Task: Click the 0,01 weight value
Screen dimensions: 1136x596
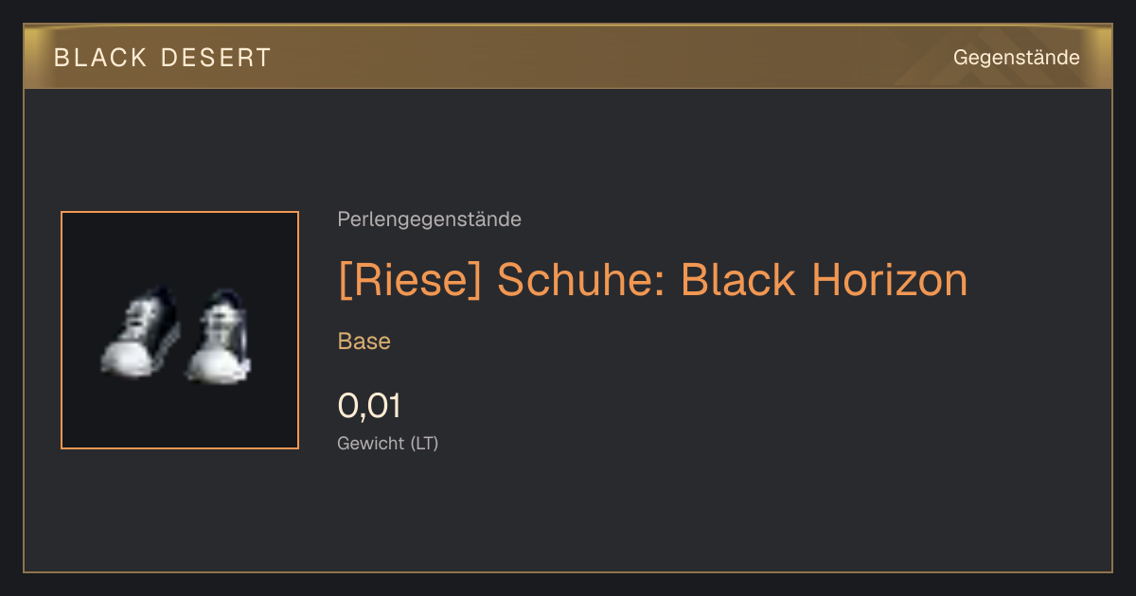Action: point(369,406)
